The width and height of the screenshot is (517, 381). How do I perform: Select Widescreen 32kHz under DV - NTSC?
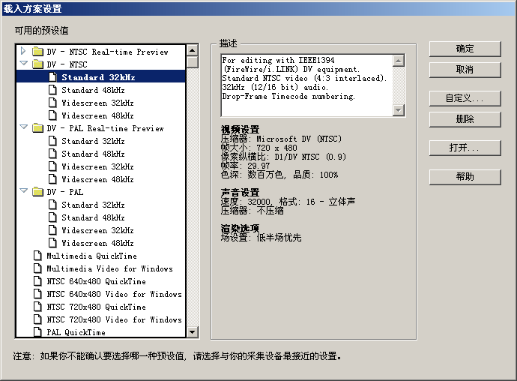(97, 103)
